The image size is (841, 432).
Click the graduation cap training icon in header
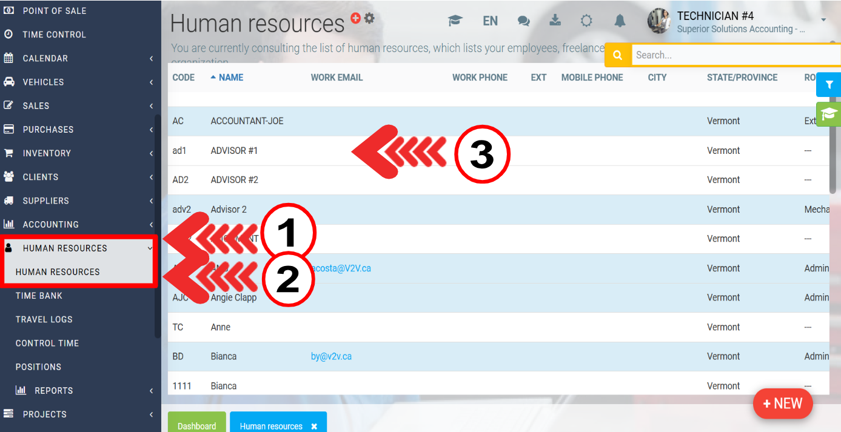455,21
